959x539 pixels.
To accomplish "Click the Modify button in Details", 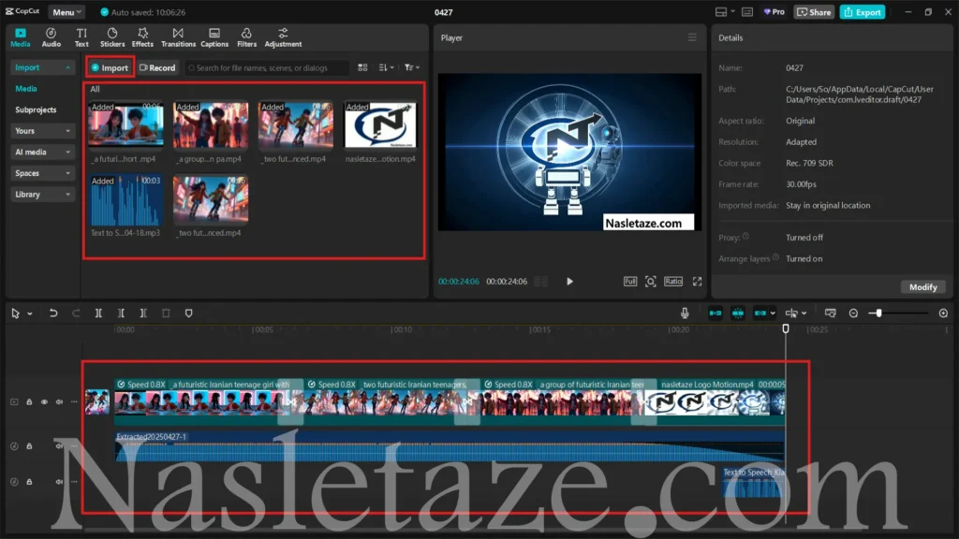I will point(922,287).
